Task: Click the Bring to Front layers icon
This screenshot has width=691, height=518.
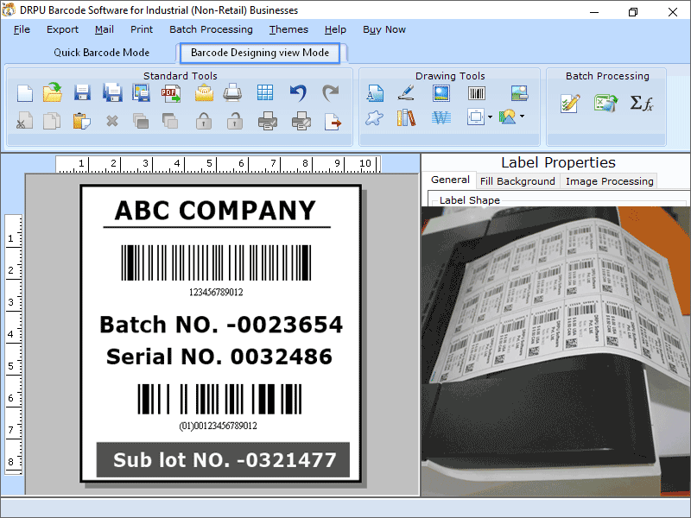Action: 141,121
